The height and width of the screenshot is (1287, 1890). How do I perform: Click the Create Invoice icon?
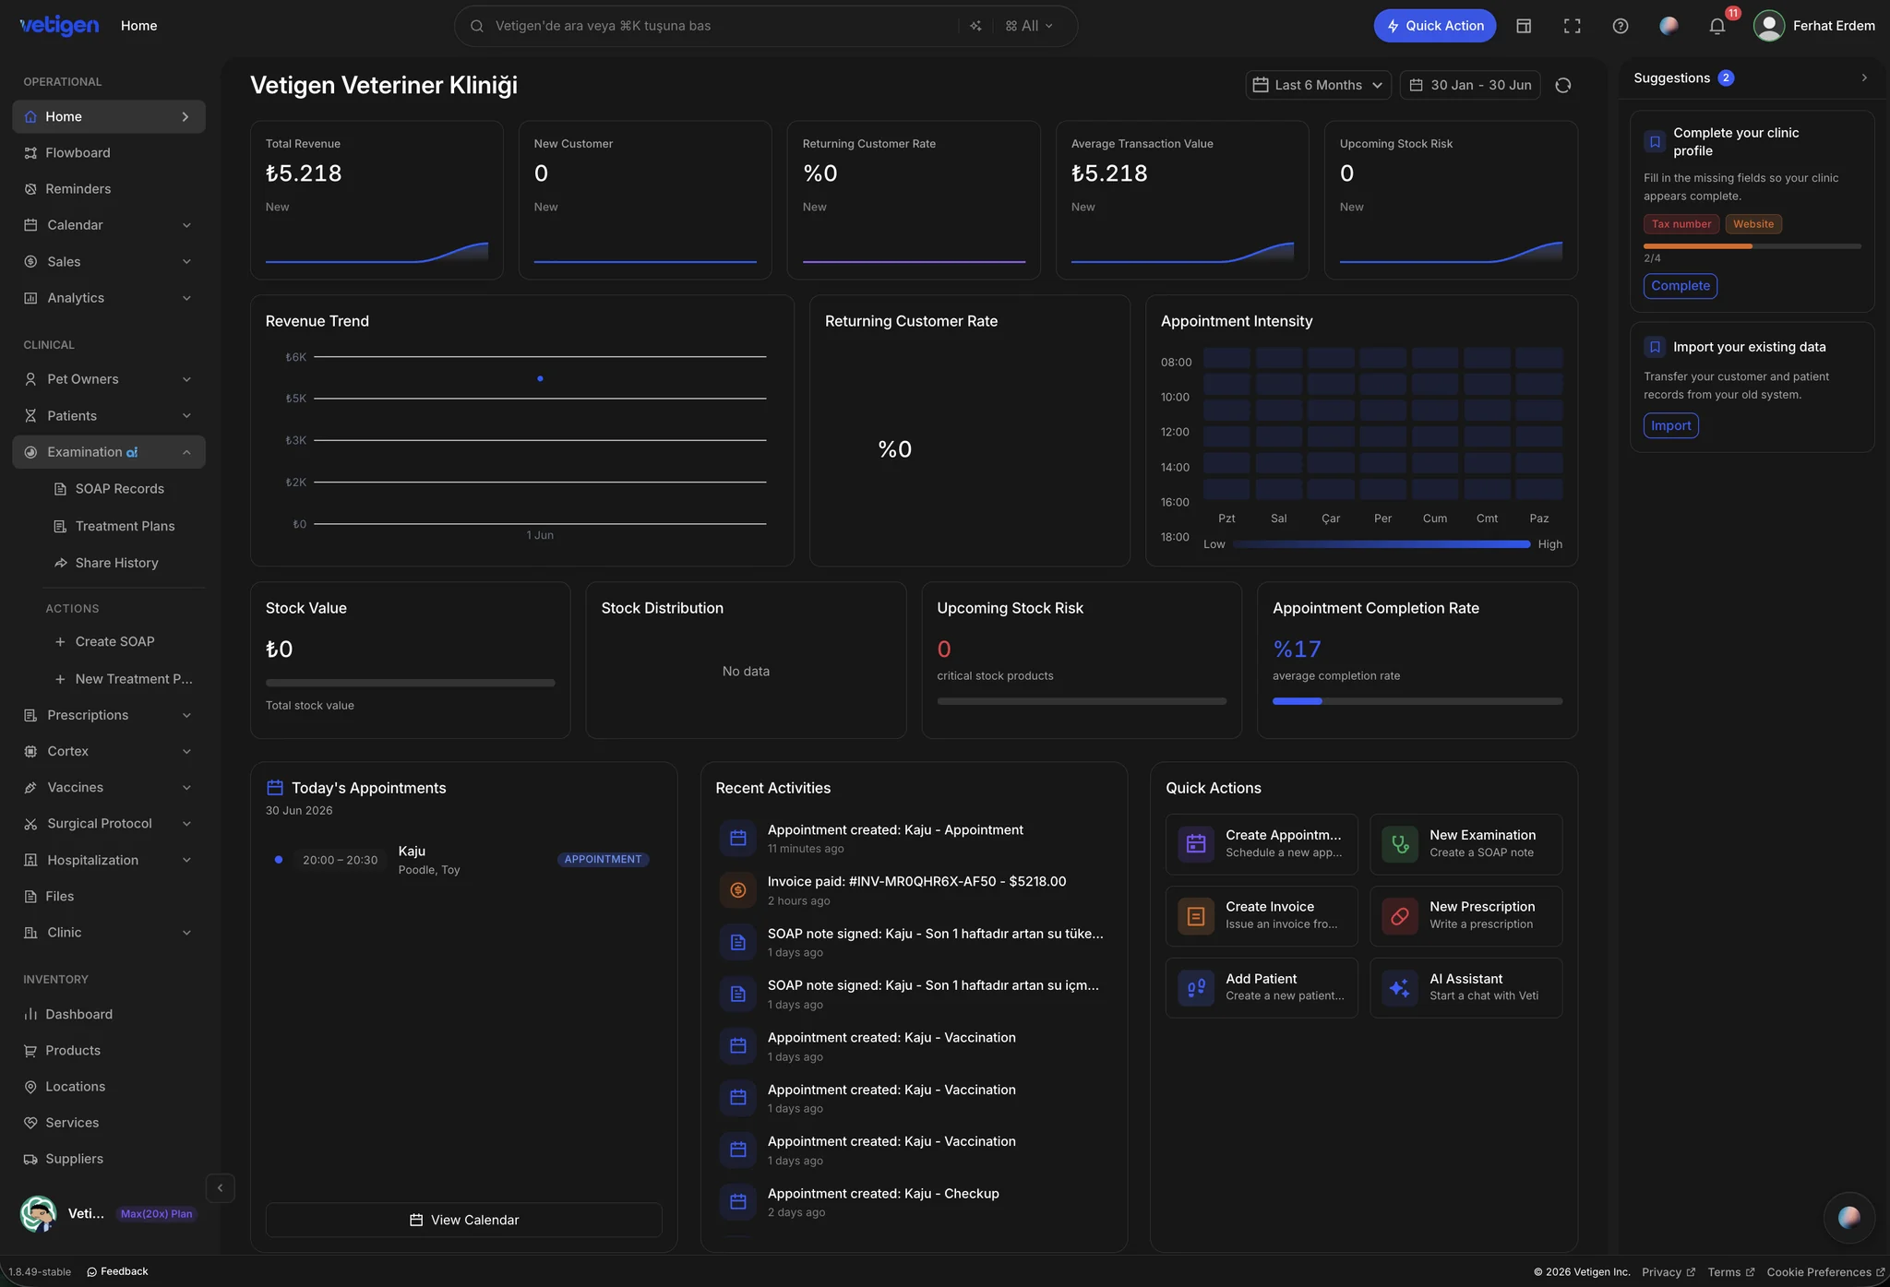click(1196, 916)
